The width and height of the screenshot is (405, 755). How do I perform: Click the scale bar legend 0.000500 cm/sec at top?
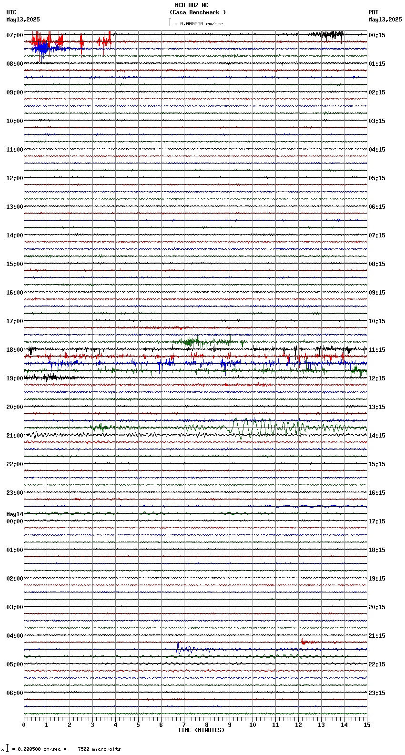click(x=196, y=23)
